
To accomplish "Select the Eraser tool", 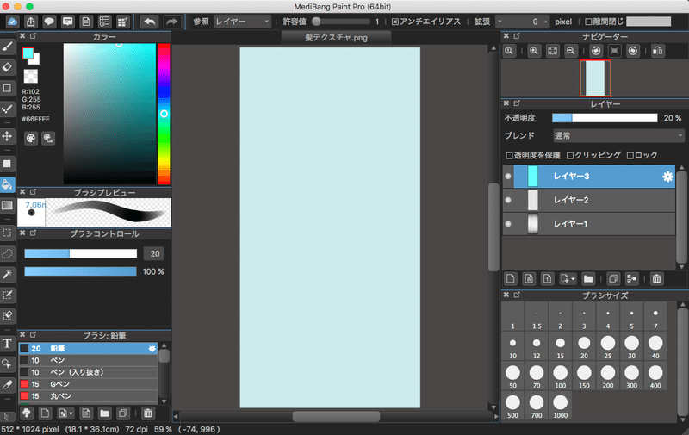I will 8,67.
